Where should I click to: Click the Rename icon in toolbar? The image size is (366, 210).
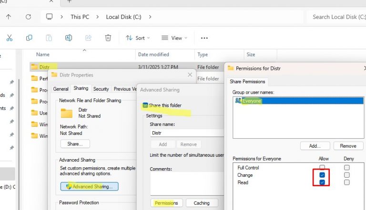pos(68,38)
